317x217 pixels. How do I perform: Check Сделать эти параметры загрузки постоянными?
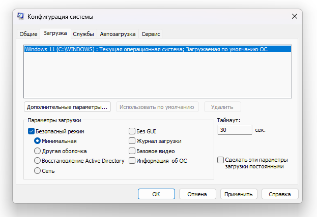(x=220, y=160)
